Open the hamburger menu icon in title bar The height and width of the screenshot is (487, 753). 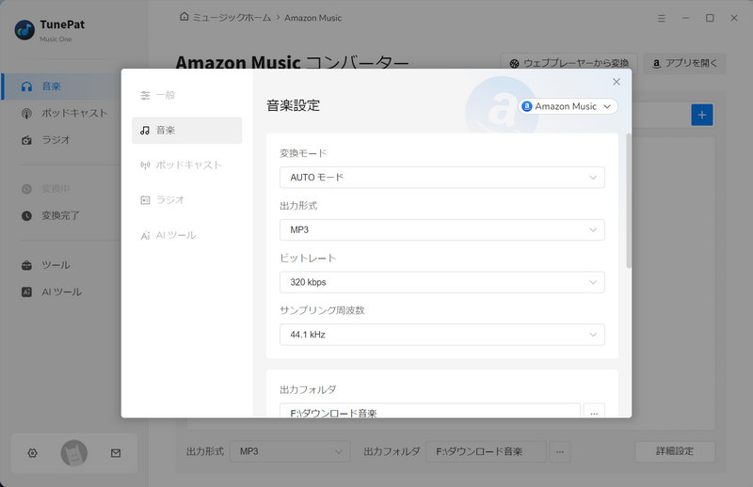[662, 18]
